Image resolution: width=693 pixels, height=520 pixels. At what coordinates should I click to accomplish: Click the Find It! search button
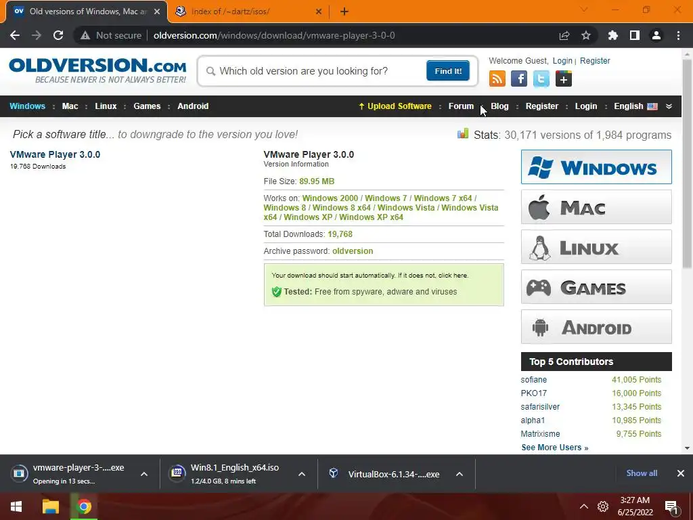coord(448,70)
